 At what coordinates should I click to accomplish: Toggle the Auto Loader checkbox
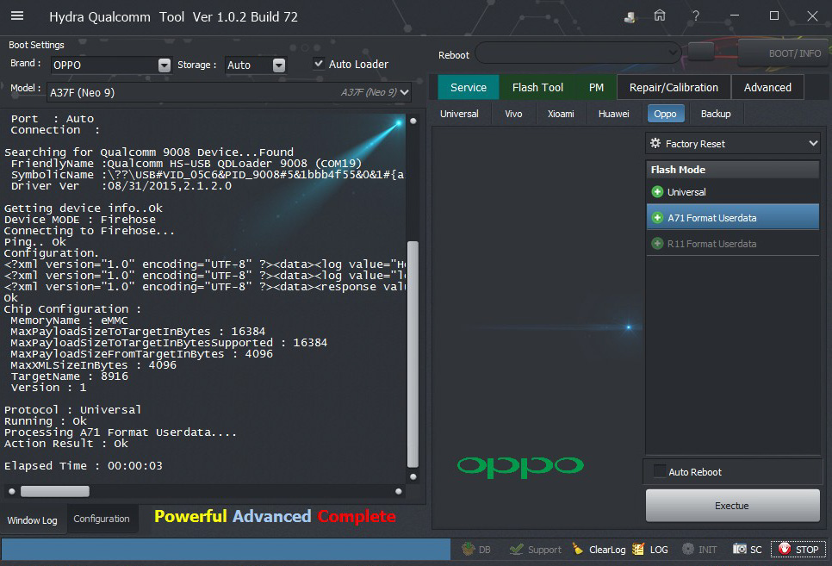pyautogui.click(x=319, y=64)
